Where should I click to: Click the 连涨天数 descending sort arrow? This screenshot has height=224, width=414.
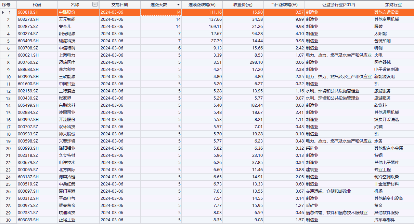point(178,5)
